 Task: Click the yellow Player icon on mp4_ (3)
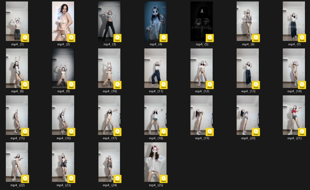117,38
